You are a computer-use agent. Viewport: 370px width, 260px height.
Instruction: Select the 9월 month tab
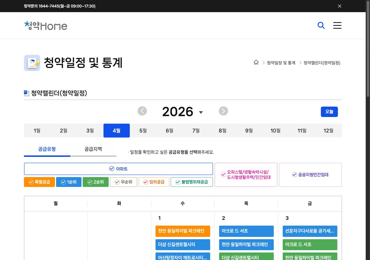coord(249,131)
